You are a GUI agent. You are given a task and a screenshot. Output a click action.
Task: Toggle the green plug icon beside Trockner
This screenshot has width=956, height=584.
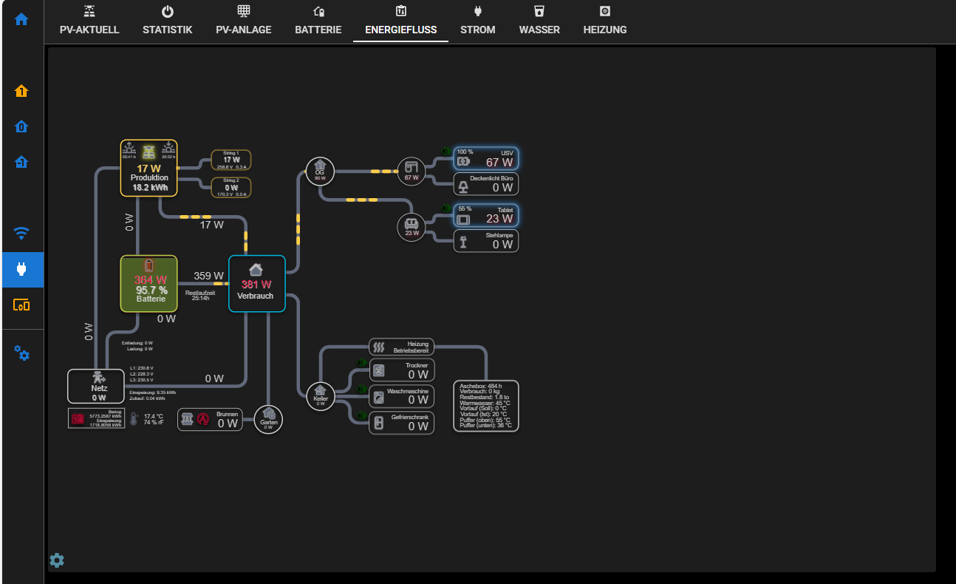pos(362,362)
